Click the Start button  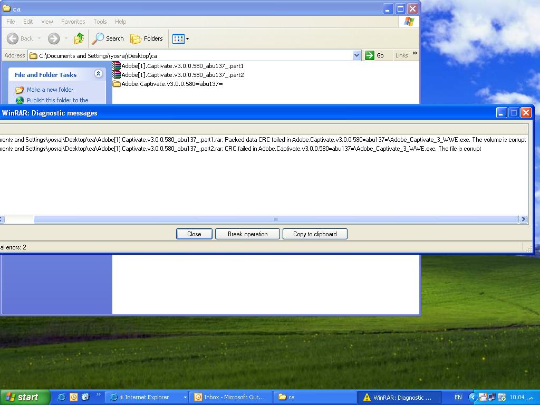tap(25, 397)
